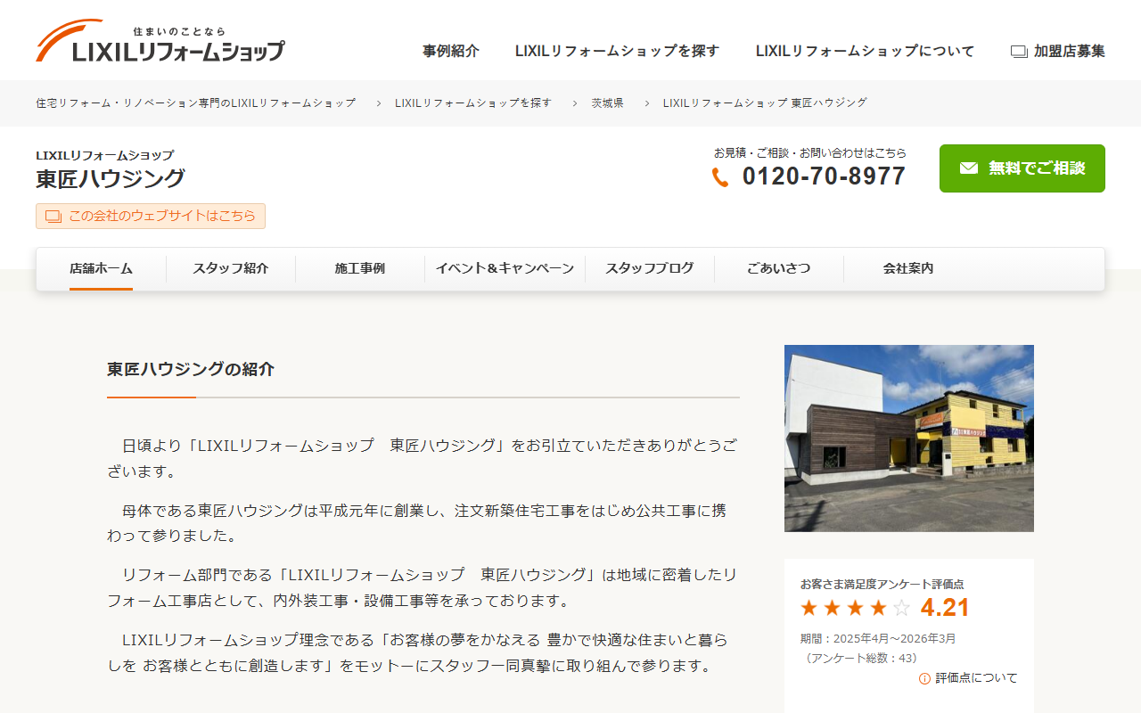Click the 東匠ハウジングの紹介 heading
1141x713 pixels.
[191, 369]
